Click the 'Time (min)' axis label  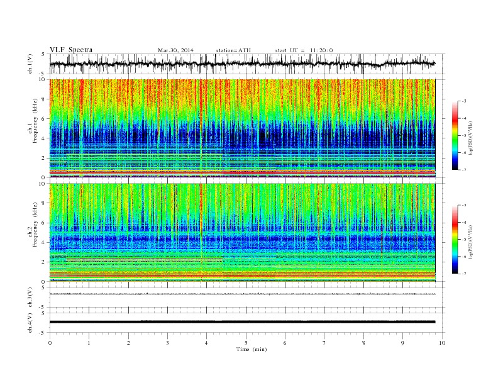[252, 349]
